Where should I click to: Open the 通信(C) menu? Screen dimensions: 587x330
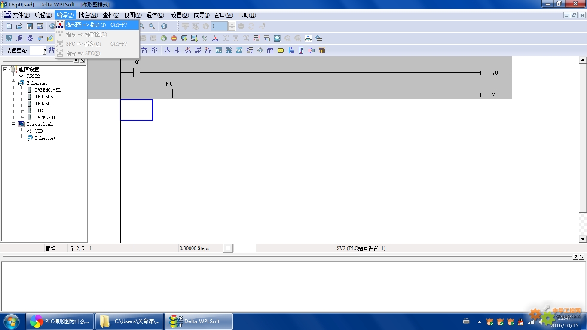[x=155, y=15]
